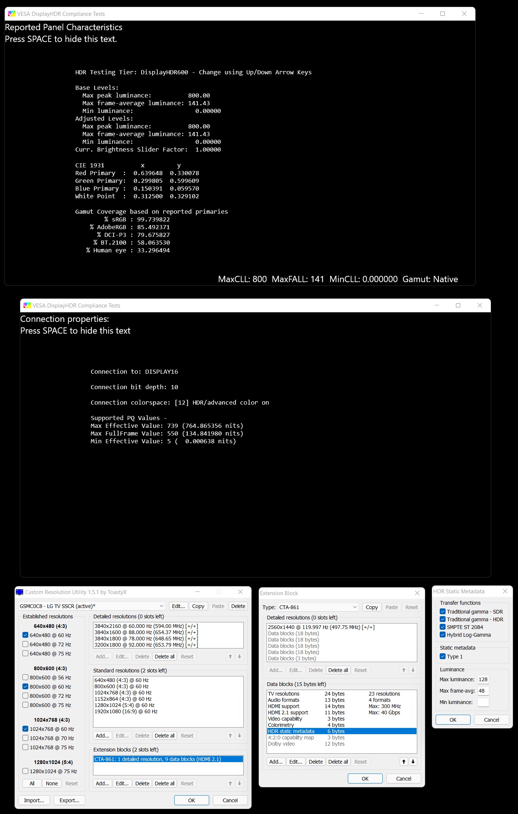Click the Max luminance input field

(x=483, y=679)
